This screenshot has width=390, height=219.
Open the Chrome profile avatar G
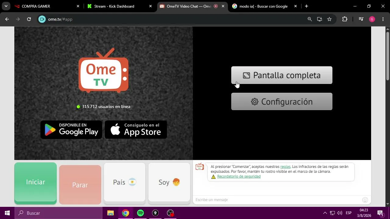372,19
